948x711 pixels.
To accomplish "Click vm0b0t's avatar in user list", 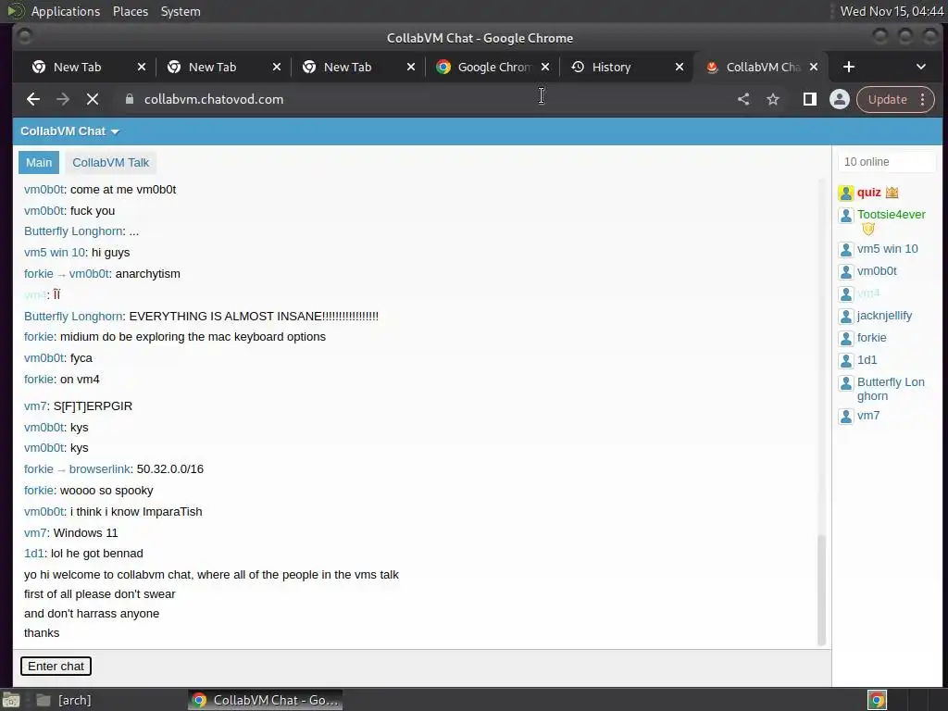I will [x=846, y=272].
